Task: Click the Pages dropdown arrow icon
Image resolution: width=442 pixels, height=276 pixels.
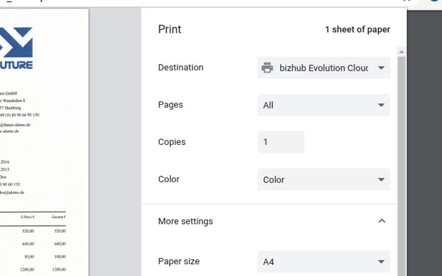Action: click(x=381, y=105)
